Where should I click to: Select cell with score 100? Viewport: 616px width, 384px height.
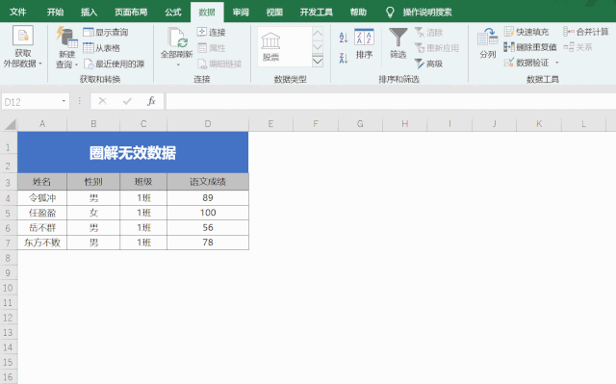(x=208, y=213)
